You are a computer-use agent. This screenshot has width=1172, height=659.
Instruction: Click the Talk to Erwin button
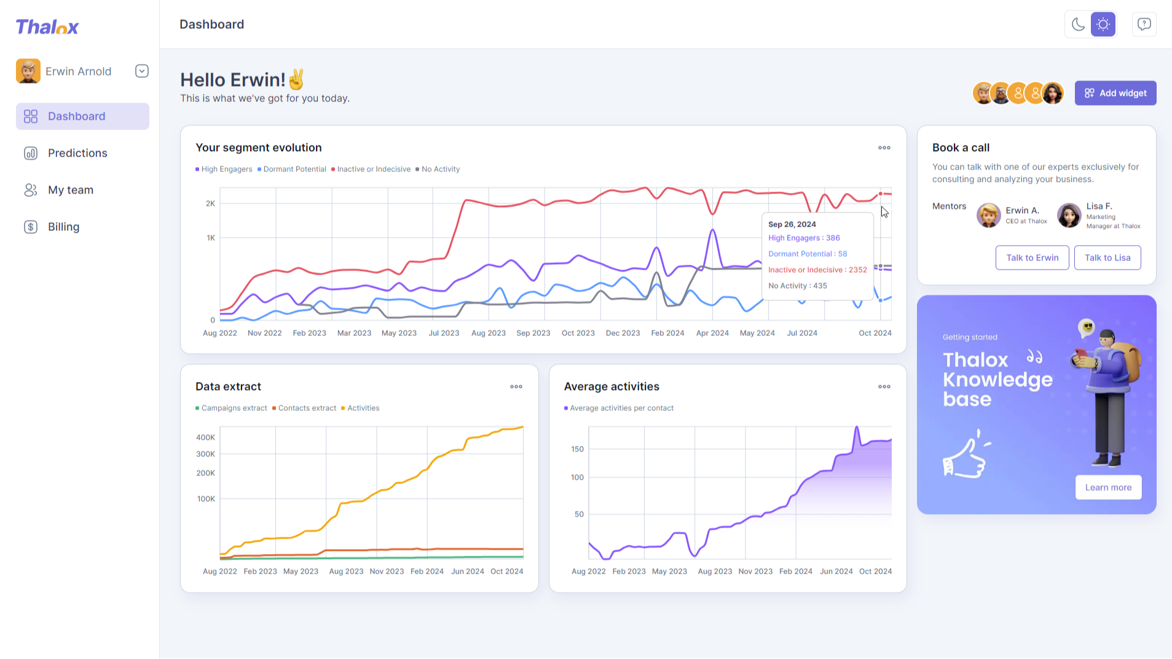[1032, 257]
